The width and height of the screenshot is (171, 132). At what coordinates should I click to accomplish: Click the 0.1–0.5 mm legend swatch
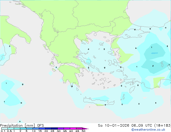click(x=5, y=128)
